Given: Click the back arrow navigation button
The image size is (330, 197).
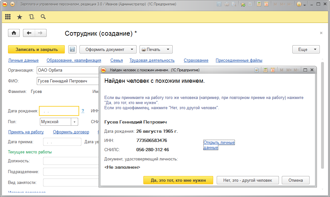Looking at the screenshot, I should (x=29, y=33).
